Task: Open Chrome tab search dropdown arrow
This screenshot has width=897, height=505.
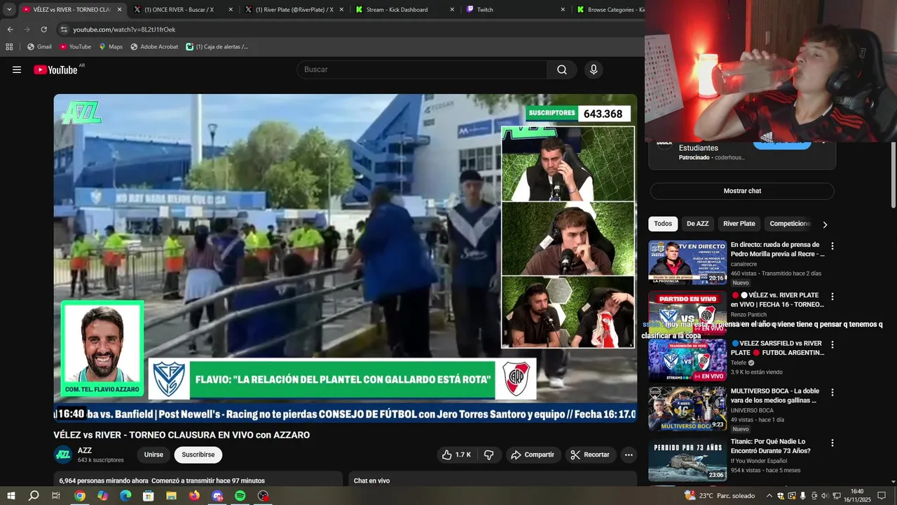Action: point(9,10)
